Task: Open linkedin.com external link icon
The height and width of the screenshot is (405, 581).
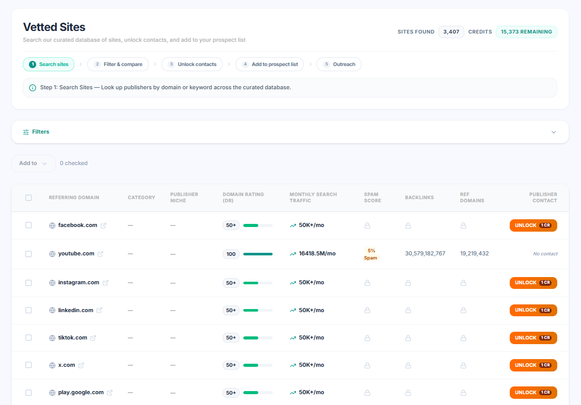Action: (99, 310)
